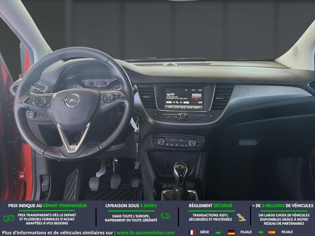Click the Opel logo on steering wheel

click(x=72, y=100)
